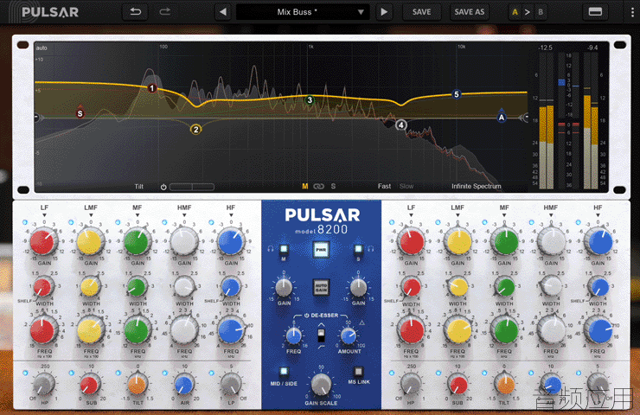640x415 pixels.
Task: Show the Mid curve with the yellow M
Action: coord(305,186)
